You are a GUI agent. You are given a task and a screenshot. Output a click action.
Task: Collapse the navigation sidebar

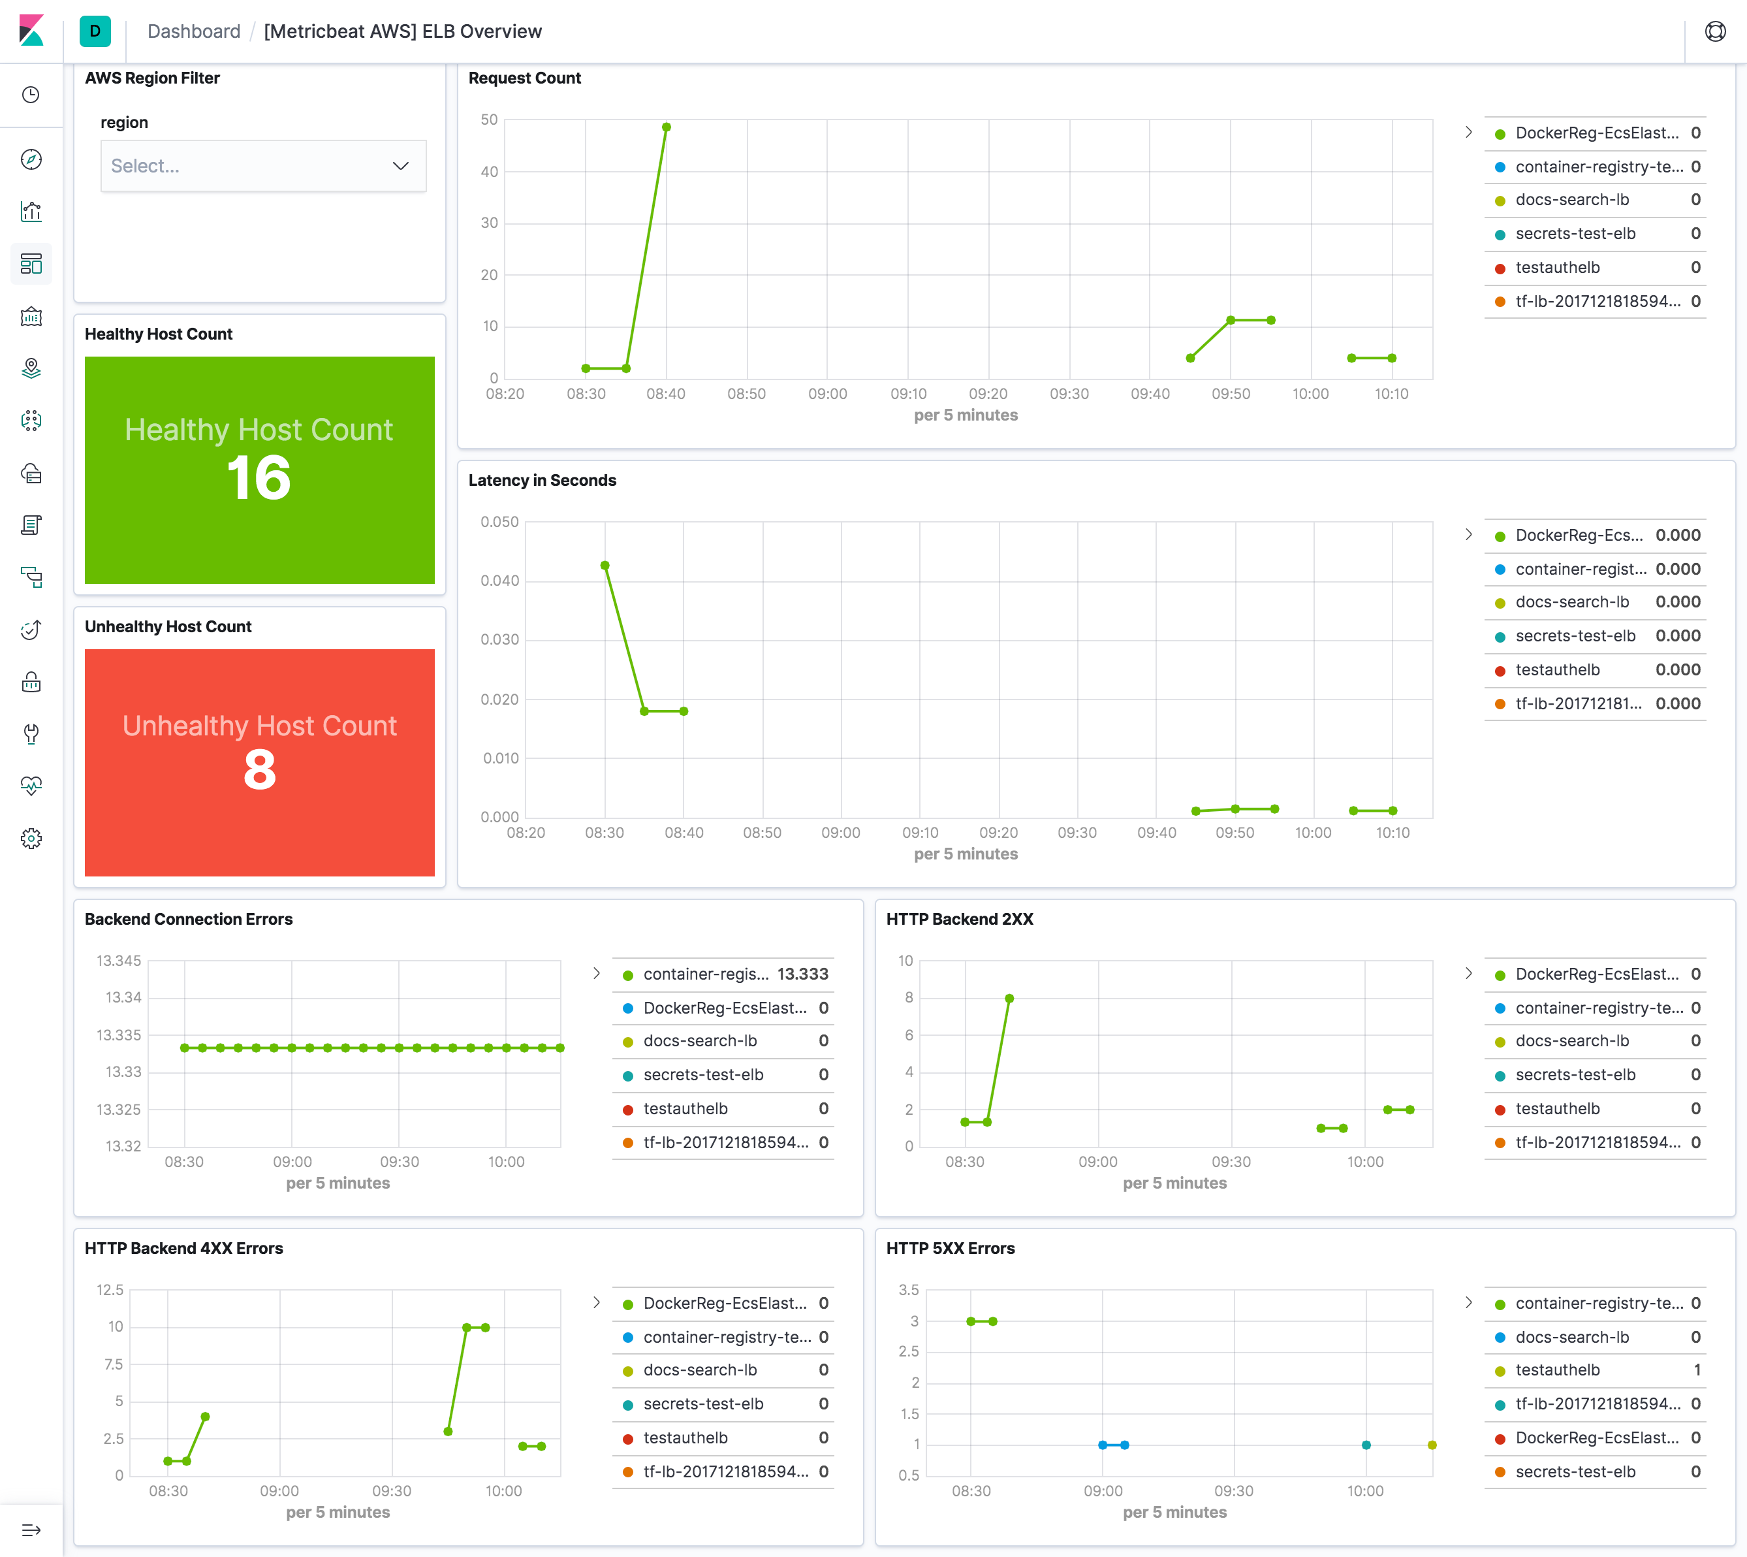31,1529
